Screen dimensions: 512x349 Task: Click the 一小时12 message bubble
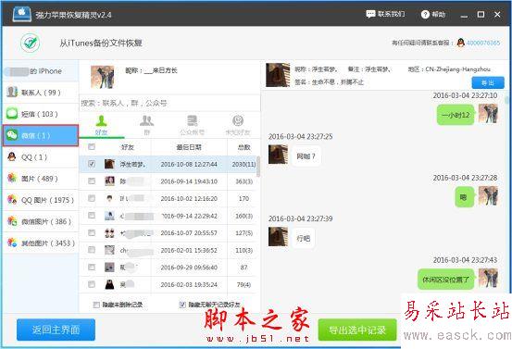(x=456, y=115)
